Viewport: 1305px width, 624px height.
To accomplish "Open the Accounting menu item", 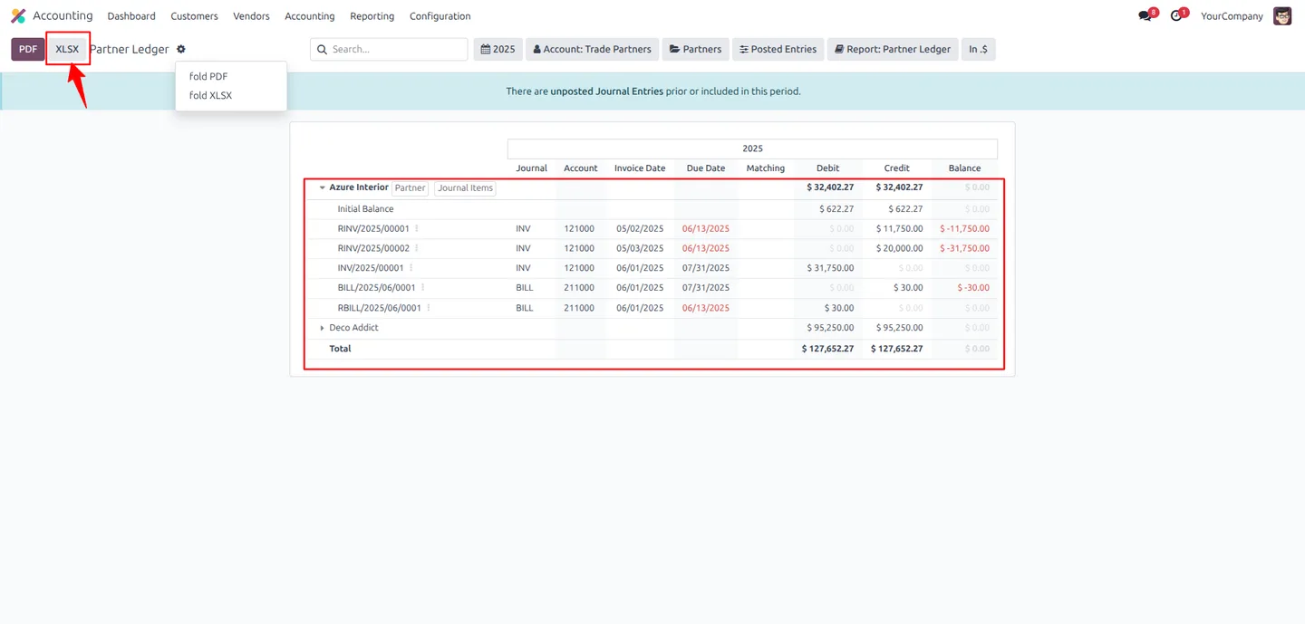I will [310, 16].
